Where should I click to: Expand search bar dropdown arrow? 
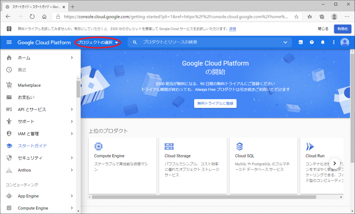tap(285, 42)
